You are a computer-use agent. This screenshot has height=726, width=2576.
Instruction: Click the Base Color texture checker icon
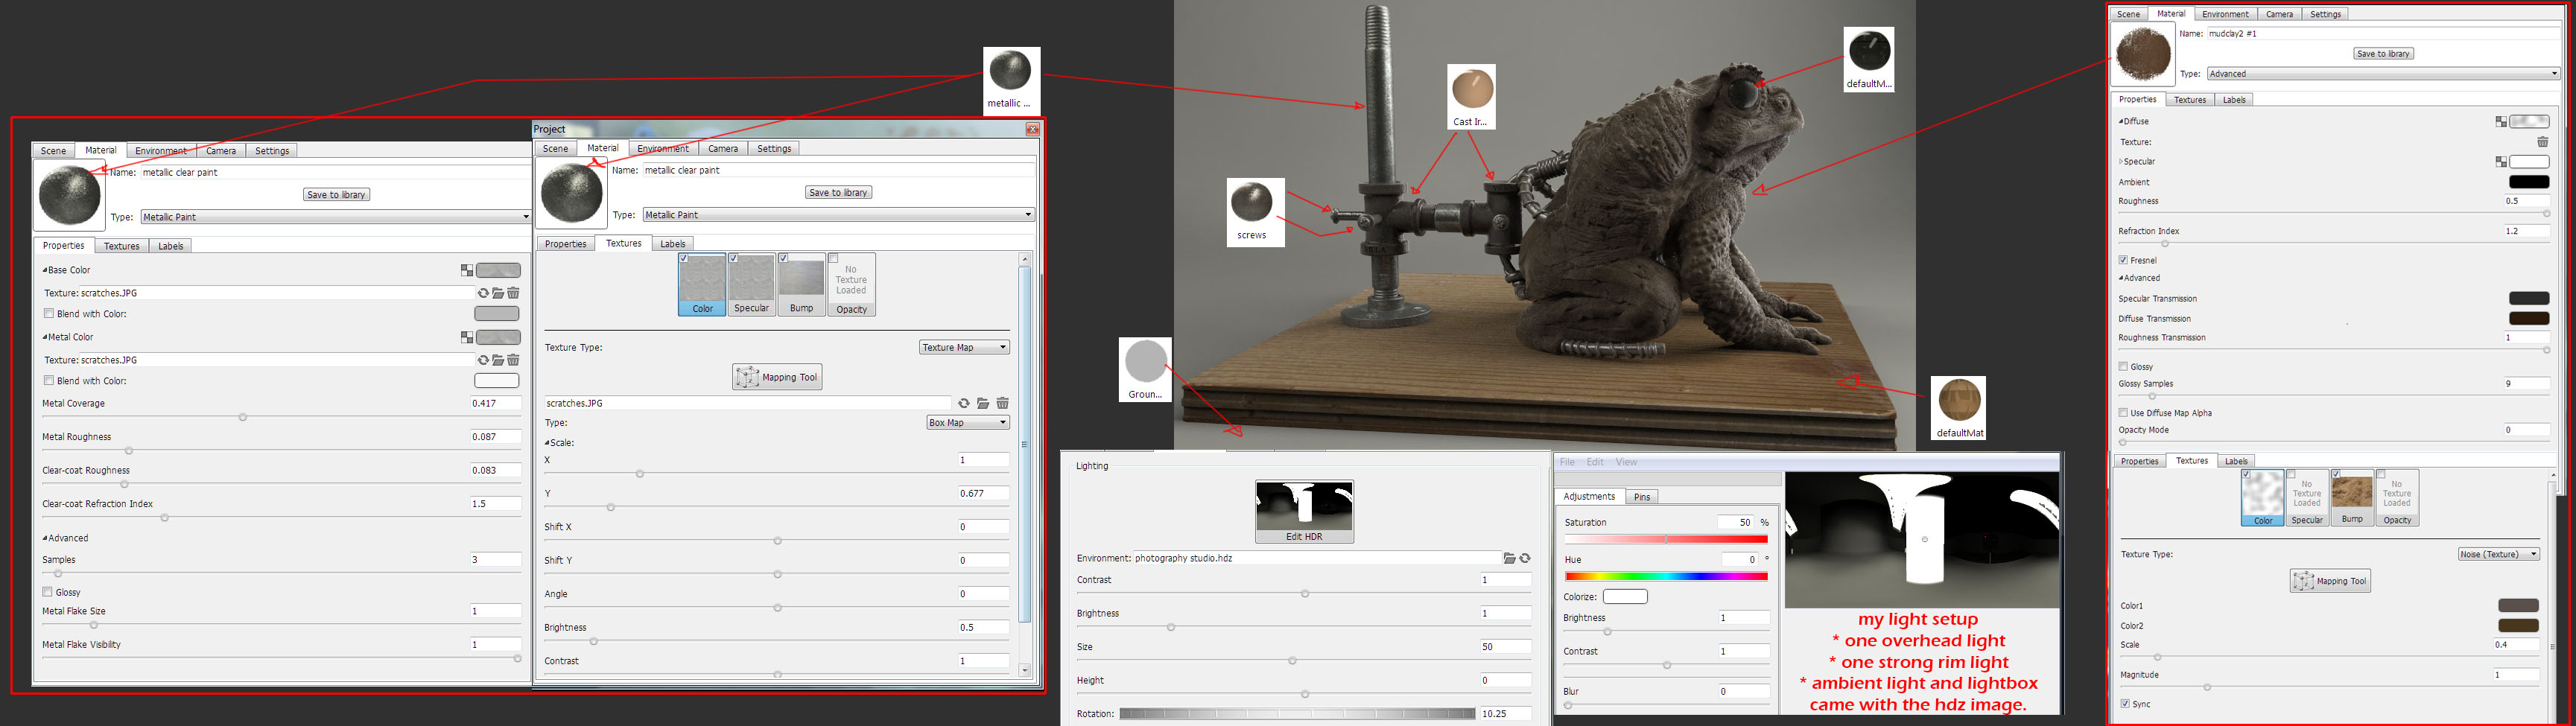point(466,270)
